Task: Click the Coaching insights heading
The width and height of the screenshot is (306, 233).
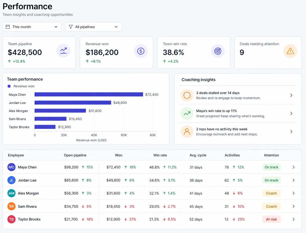Action: click(199, 80)
